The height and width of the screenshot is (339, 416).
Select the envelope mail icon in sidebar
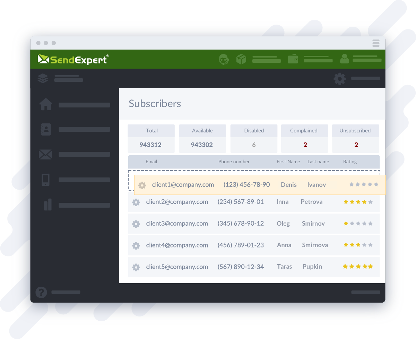pyautogui.click(x=45, y=154)
